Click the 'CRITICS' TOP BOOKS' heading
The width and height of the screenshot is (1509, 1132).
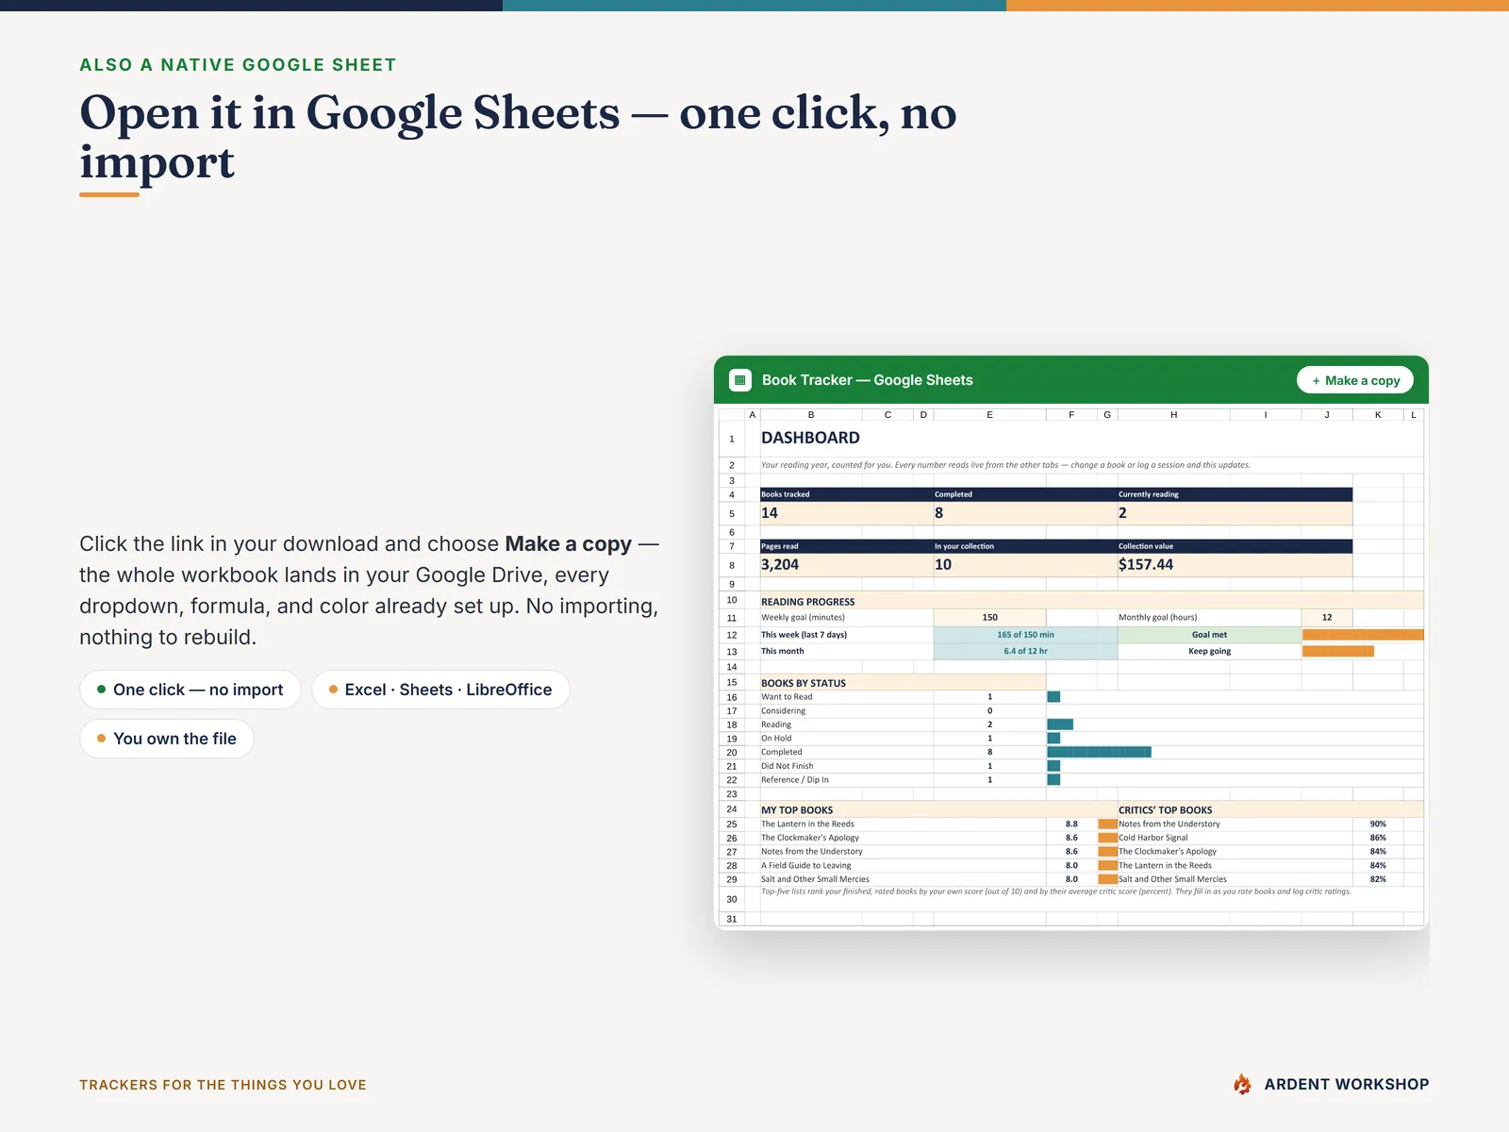(x=1166, y=810)
